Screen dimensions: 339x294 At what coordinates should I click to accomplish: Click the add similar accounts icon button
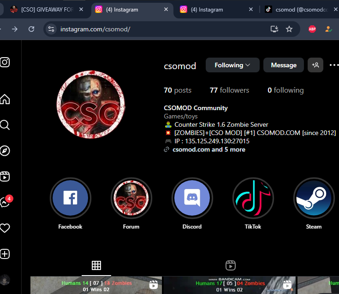pos(315,65)
